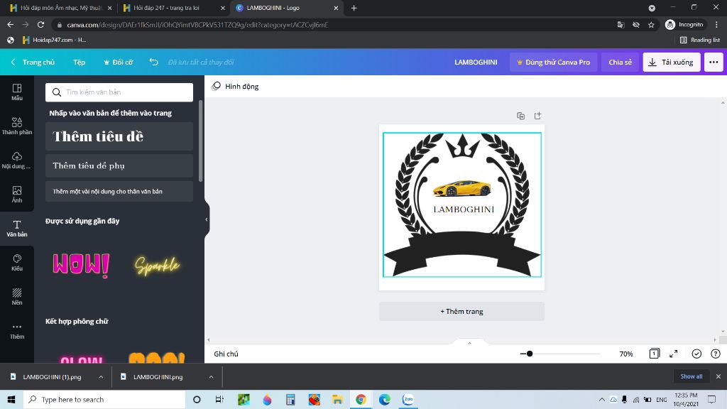The image size is (727, 409).
Task: Open File Explorer from the taskbar
Action: click(337, 399)
